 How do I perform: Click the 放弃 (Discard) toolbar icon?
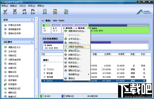pyautogui.click(x=15, y=12)
